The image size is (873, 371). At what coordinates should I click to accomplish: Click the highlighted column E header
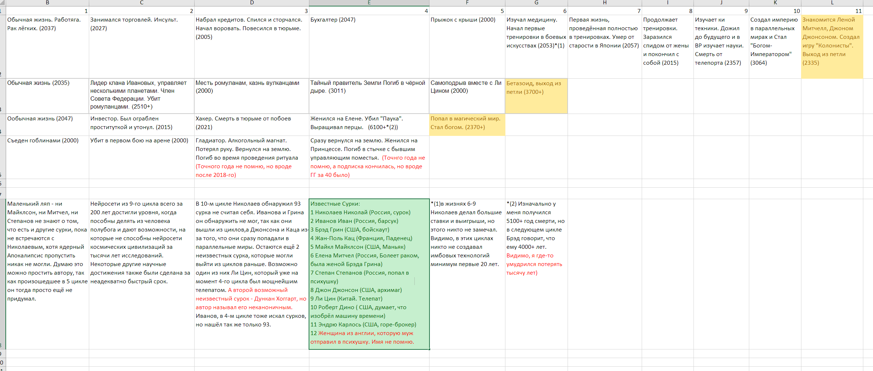pyautogui.click(x=369, y=3)
